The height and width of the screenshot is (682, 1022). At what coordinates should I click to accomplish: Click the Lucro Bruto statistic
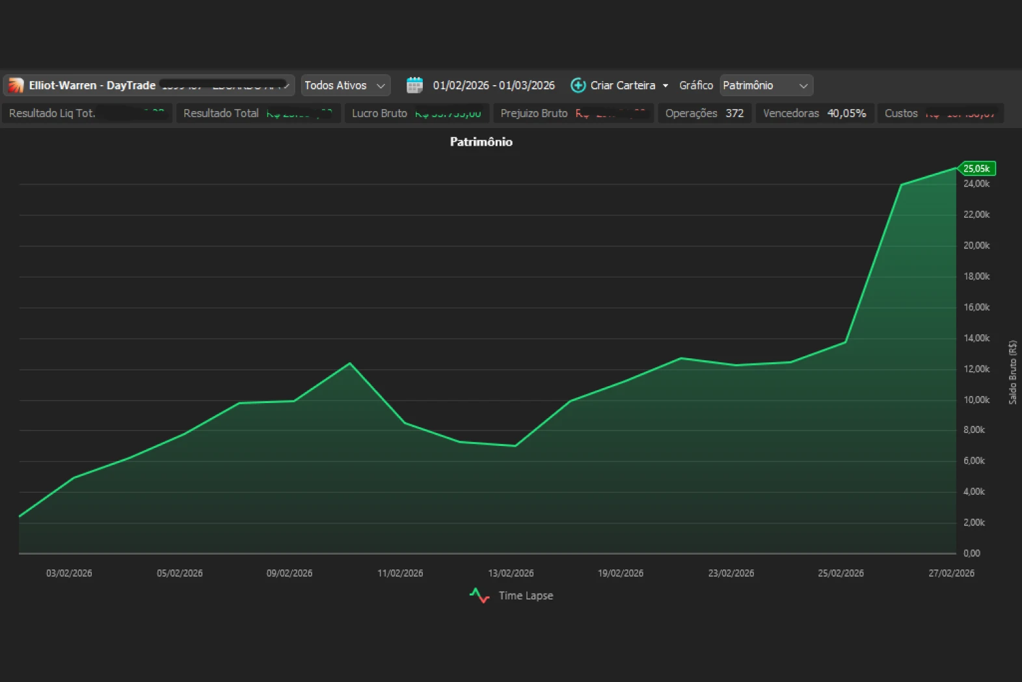[416, 113]
